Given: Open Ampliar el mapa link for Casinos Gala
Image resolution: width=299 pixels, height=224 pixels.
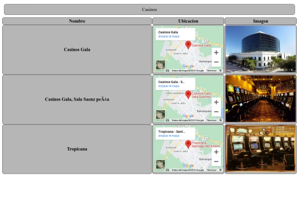Looking at the screenshot, I should [169, 37].
